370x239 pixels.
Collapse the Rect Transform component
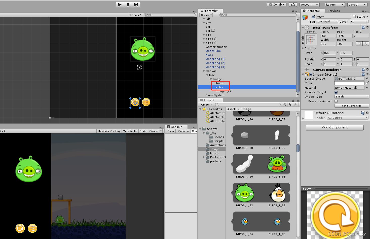click(303, 28)
